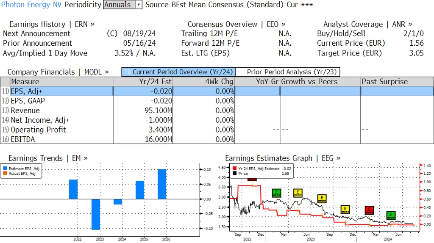Open Photon Energy NV company link
The width and height of the screenshot is (434, 243).
[31, 5]
